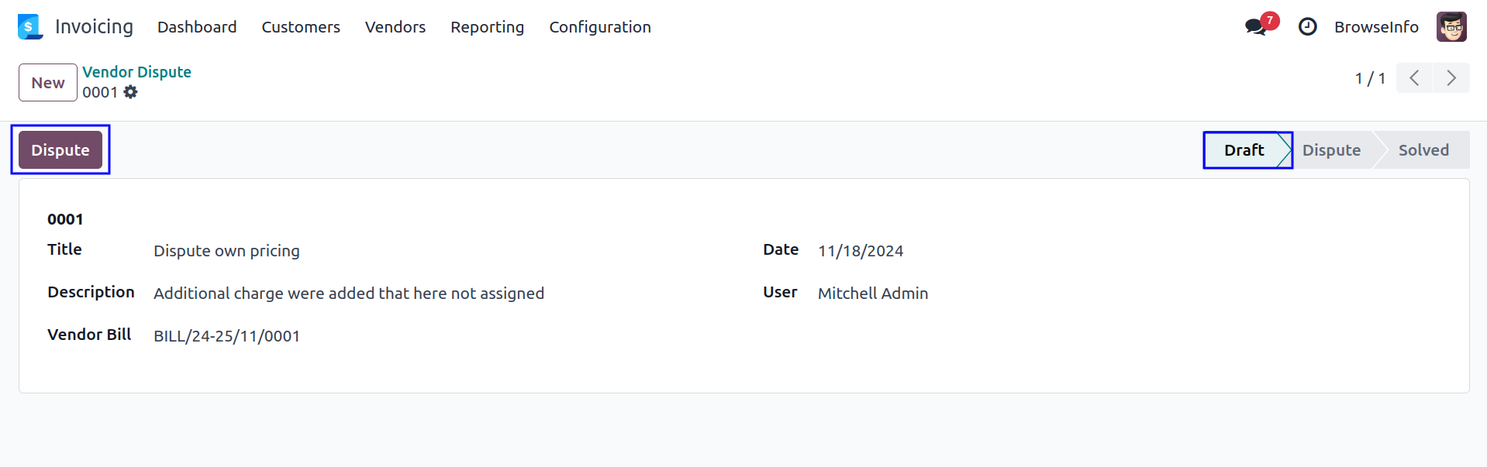Open the activities clock icon
Image resolution: width=1487 pixels, height=467 pixels.
(1307, 27)
